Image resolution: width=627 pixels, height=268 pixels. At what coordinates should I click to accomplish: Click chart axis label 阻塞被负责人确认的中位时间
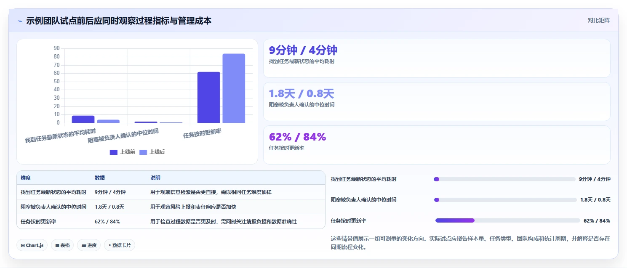point(123,136)
